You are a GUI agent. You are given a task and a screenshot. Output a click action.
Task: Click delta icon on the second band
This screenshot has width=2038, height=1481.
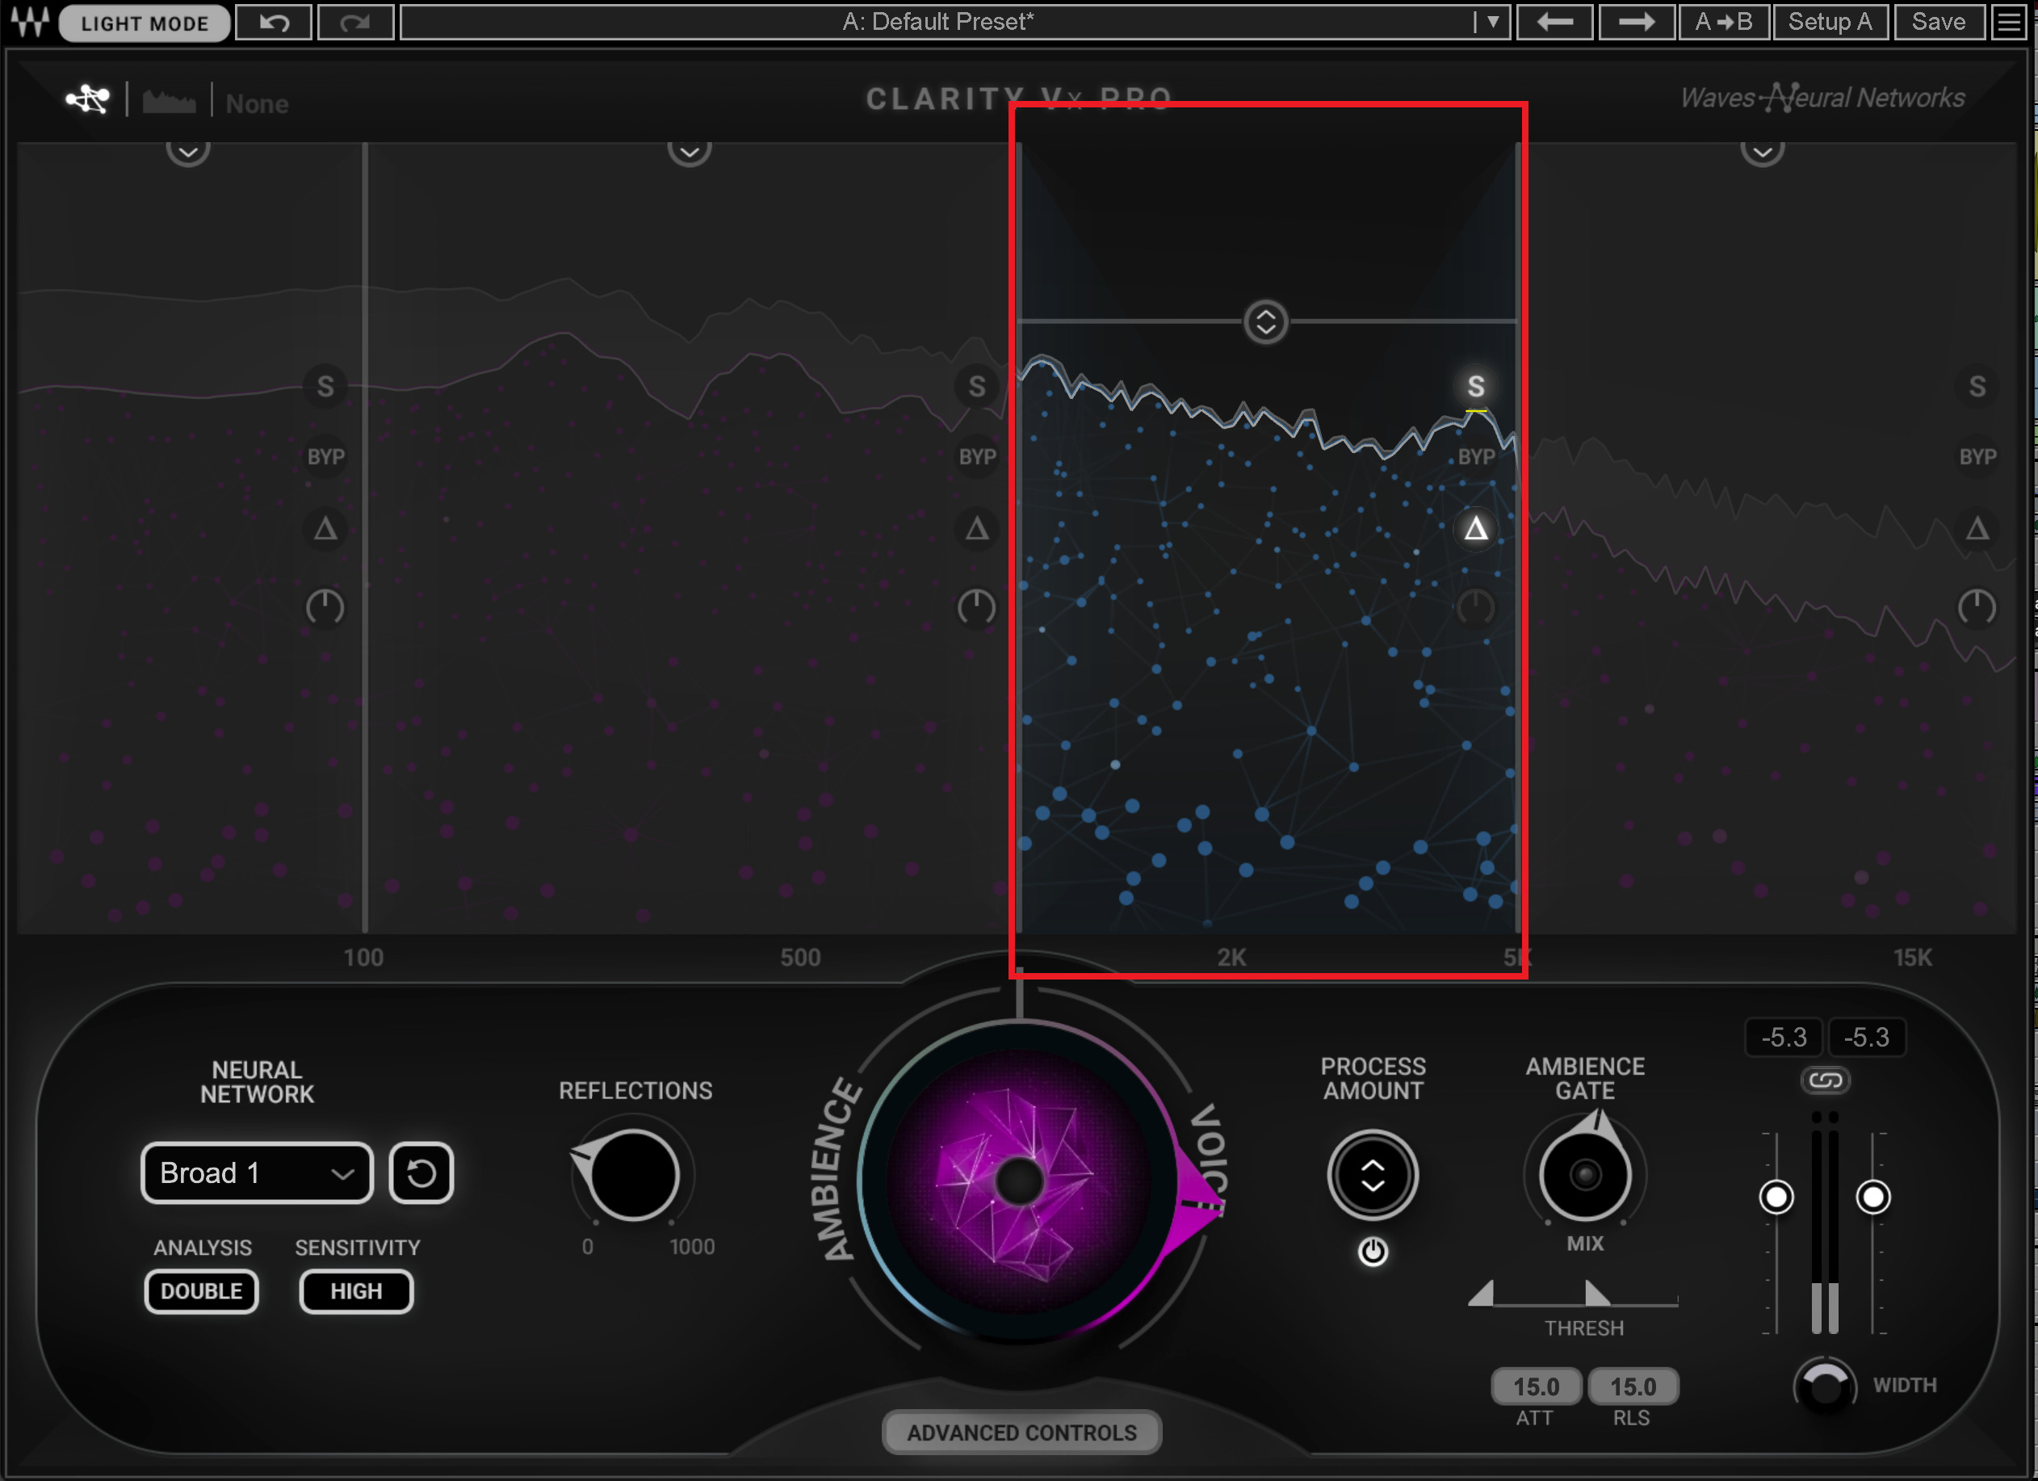977,528
